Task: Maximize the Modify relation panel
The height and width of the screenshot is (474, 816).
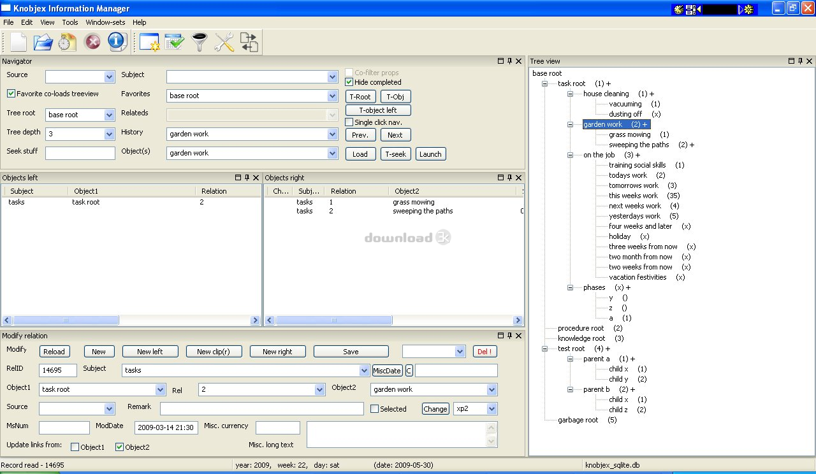Action: tap(501, 336)
